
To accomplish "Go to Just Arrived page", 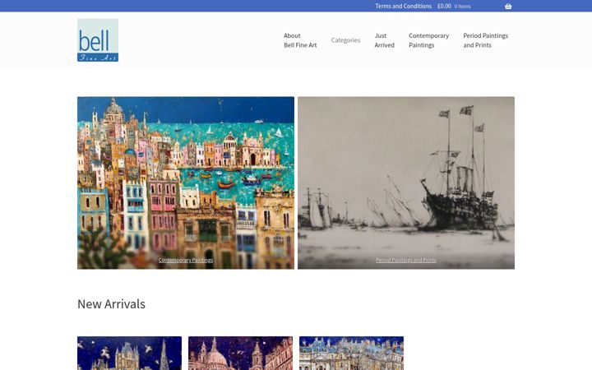I will [384, 40].
